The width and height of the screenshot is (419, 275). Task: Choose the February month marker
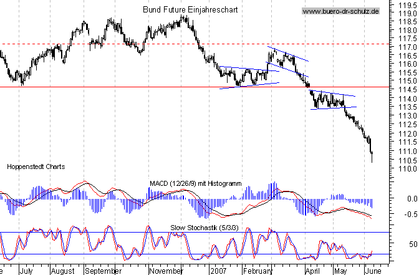click(257, 271)
